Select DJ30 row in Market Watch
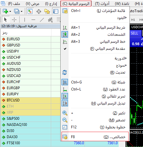Viewport: 143px width, 147px height. click(30, 131)
